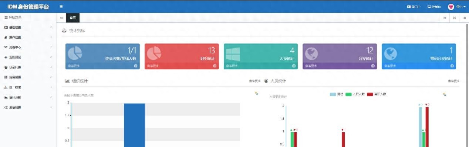Image resolution: width=469 pixels, height=147 pixels.
Task: Click the tab scroll-right double arrow
Action: tap(445, 18)
